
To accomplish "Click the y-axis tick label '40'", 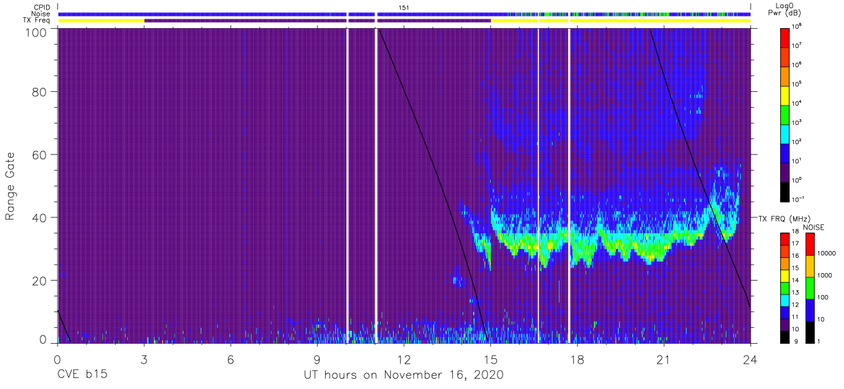I will tap(39, 217).
